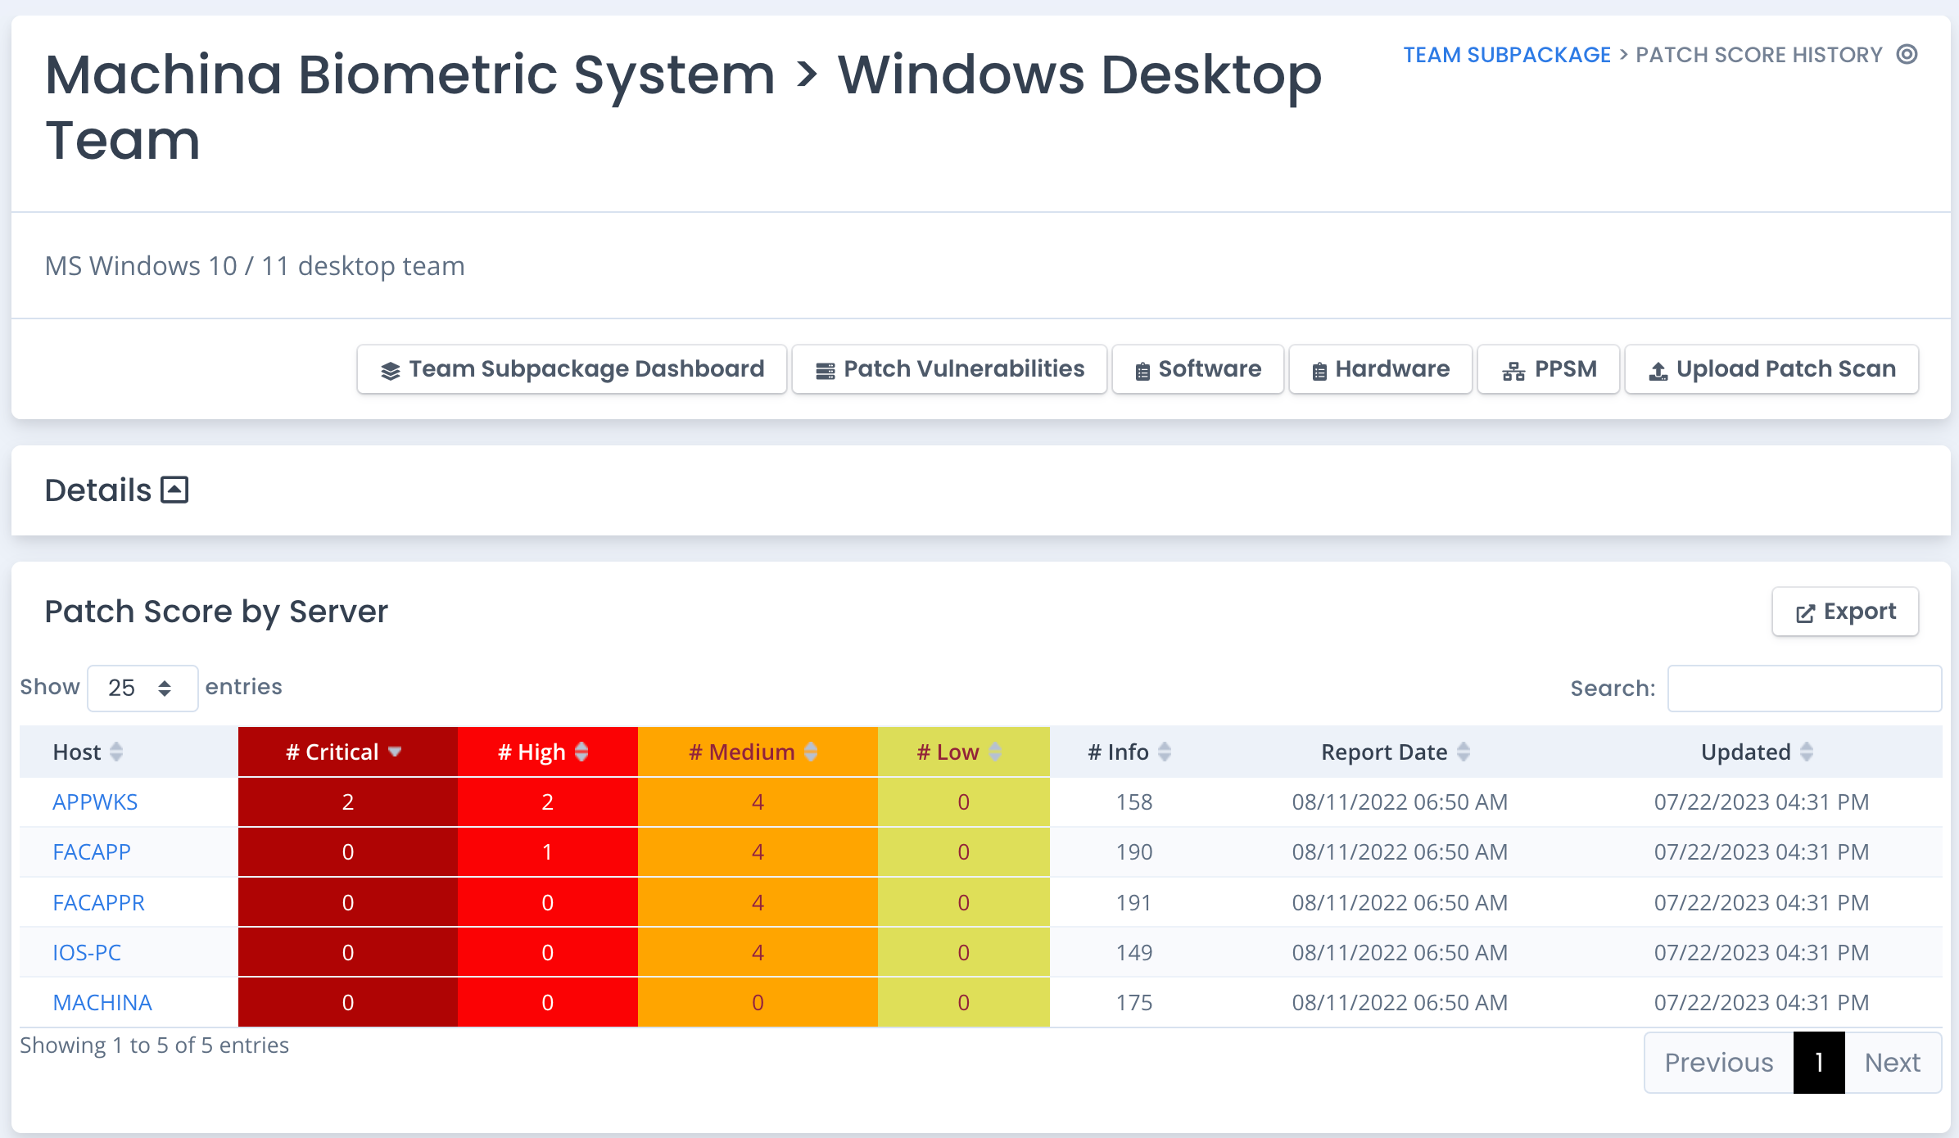Open the FACAPPR host link
Image resolution: width=1959 pixels, height=1138 pixels.
pos(98,902)
